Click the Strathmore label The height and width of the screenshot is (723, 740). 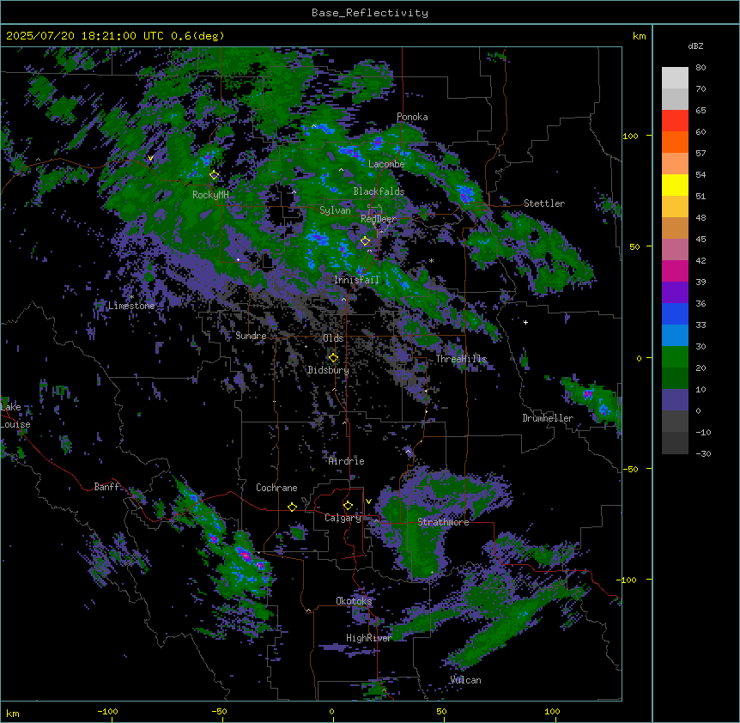443,522
